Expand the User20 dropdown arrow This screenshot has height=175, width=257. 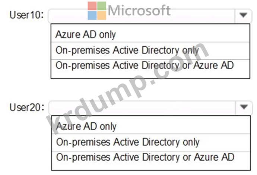[x=244, y=107]
